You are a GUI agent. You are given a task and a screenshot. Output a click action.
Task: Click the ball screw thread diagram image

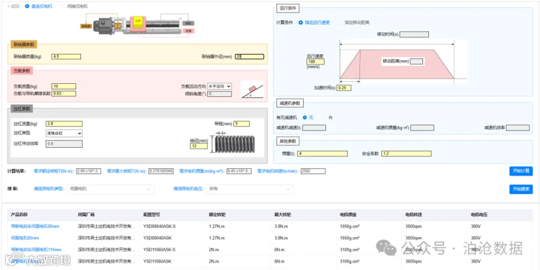(x=235, y=144)
